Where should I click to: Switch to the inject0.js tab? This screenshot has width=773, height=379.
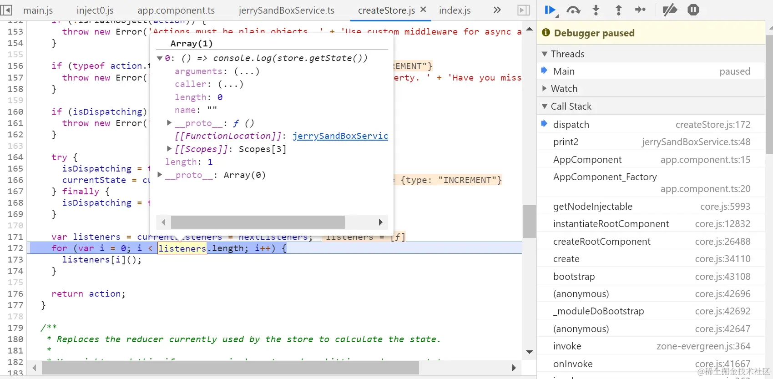coord(95,10)
